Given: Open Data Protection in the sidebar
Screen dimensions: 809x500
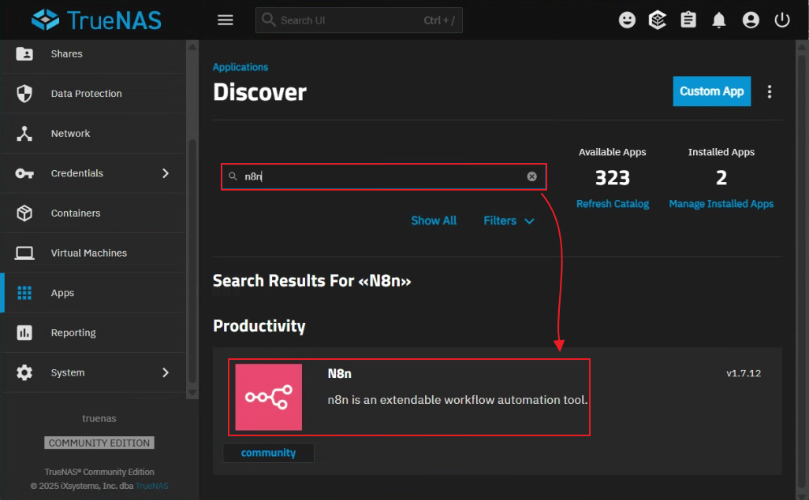Looking at the screenshot, I should 93,93.
